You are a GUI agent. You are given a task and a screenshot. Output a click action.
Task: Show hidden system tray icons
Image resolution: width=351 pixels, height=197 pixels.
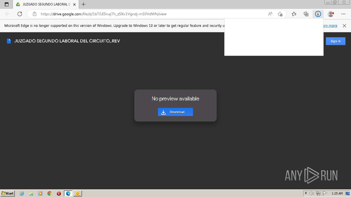pyautogui.click(x=306, y=193)
